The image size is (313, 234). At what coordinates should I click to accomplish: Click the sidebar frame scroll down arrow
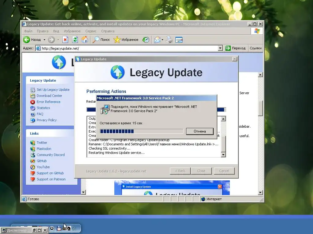coord(83,192)
